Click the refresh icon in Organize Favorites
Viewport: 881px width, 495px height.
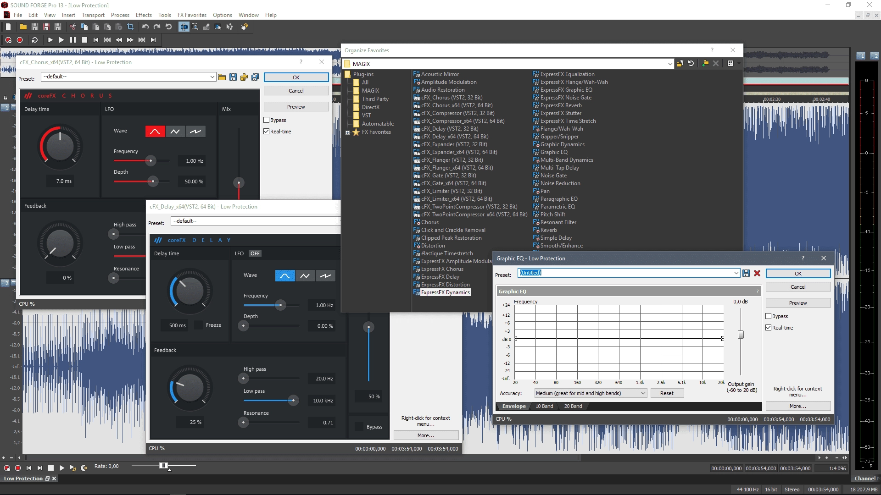691,64
